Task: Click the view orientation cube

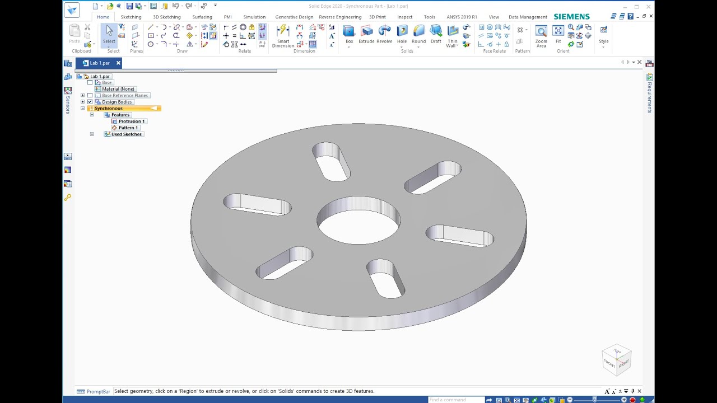Action: pyautogui.click(x=617, y=359)
